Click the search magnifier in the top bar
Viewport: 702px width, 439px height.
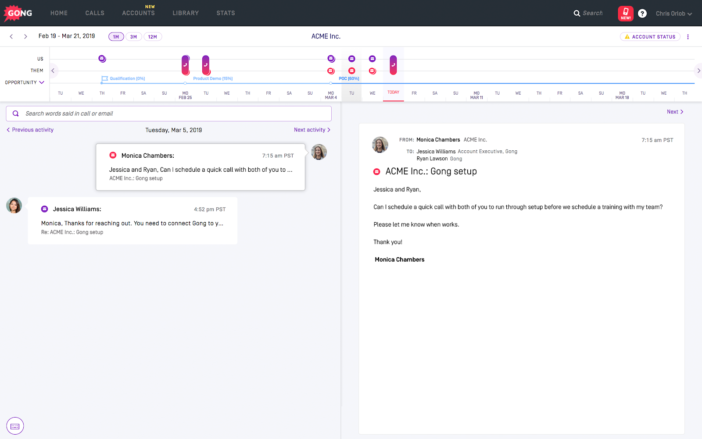point(577,13)
